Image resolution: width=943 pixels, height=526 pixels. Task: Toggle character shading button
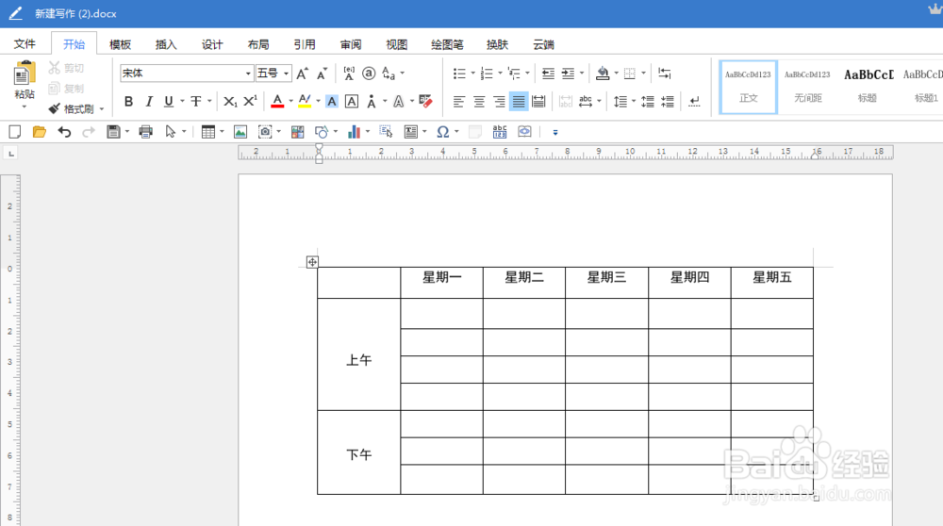pyautogui.click(x=332, y=102)
